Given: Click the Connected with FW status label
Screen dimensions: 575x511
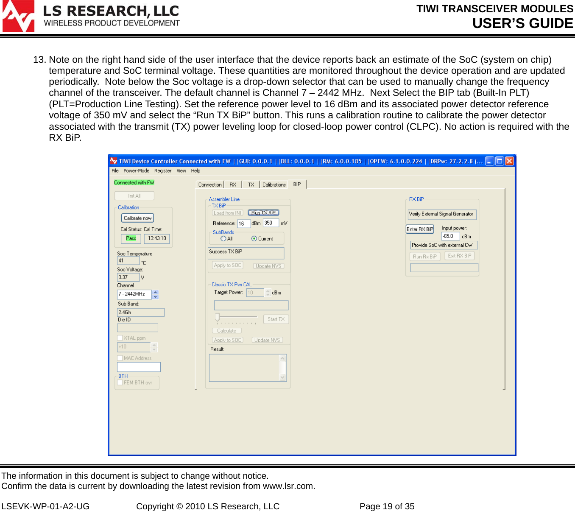Looking at the screenshot, I should click(134, 183).
